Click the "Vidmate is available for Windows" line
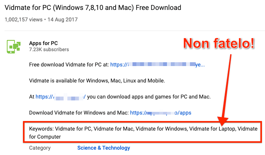This screenshot has height=155, width=265. pos(97,81)
